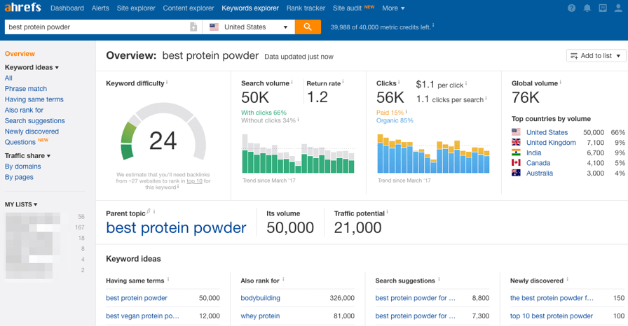Open By pages traffic share
Image resolution: width=628 pixels, height=326 pixels.
point(19,177)
